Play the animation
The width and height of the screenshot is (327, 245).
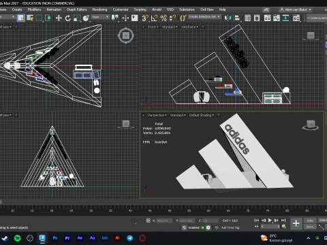[270, 220]
